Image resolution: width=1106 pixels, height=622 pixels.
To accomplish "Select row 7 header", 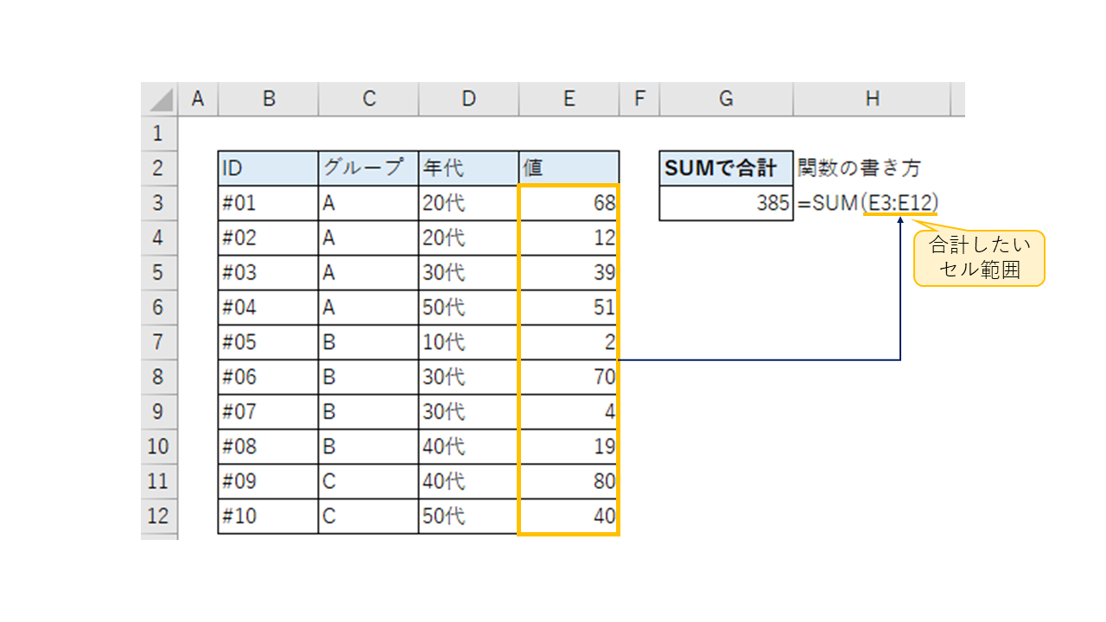I will [x=159, y=342].
